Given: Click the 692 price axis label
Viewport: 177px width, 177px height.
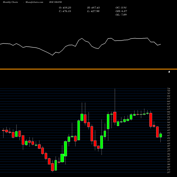Looking at the screenshot, I should (x=169, y=96).
